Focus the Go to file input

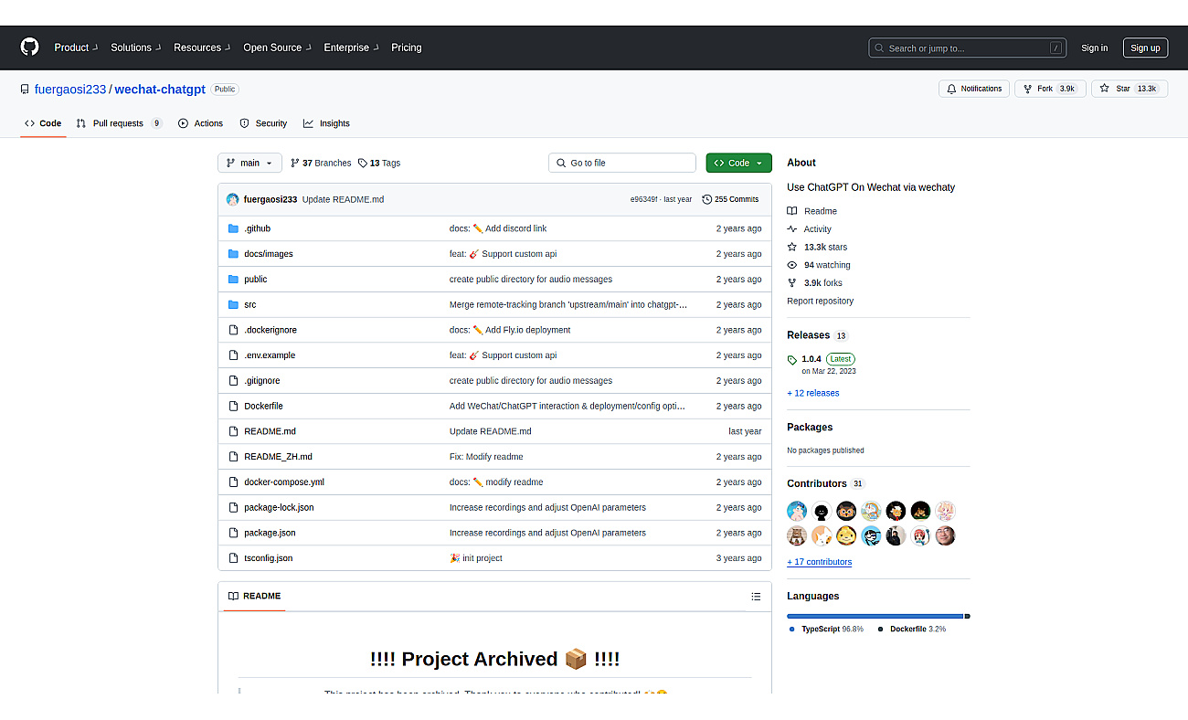(622, 163)
